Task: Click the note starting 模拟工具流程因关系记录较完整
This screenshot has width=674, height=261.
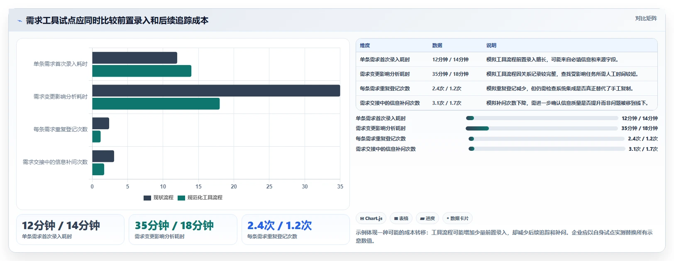Action: pyautogui.click(x=562, y=74)
